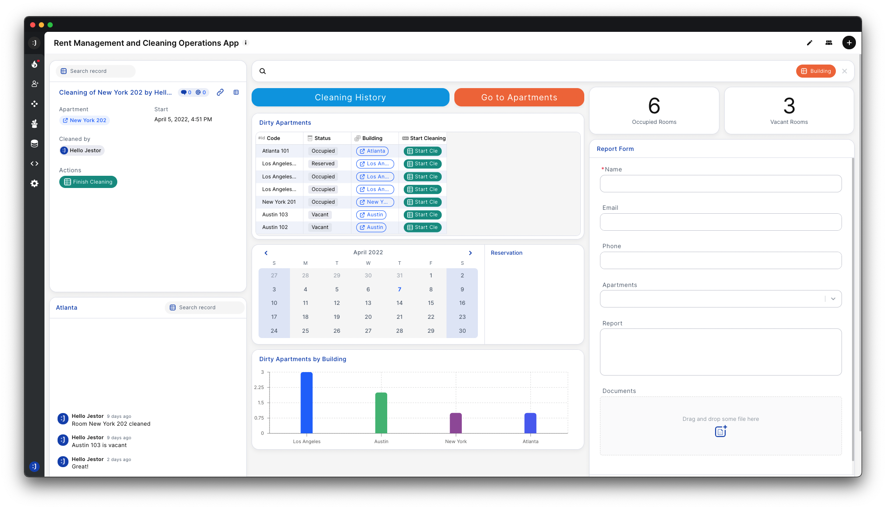886x509 pixels.
Task: Open Cleaning History tab
Action: (x=350, y=97)
